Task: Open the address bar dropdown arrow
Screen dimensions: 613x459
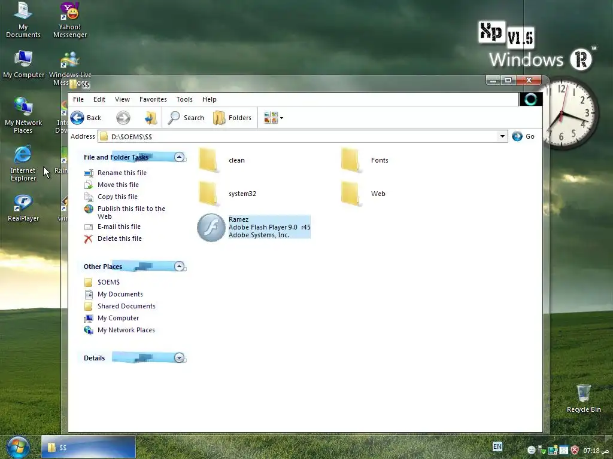Action: click(x=502, y=136)
